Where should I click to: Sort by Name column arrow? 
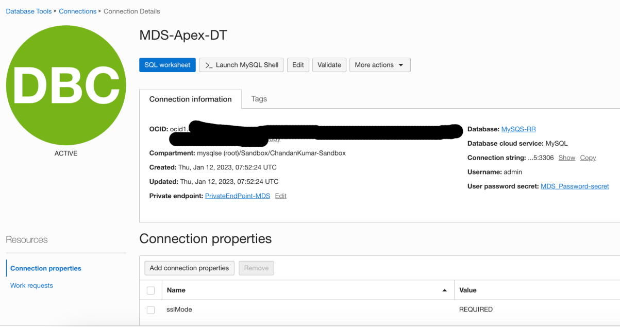pyautogui.click(x=445, y=290)
